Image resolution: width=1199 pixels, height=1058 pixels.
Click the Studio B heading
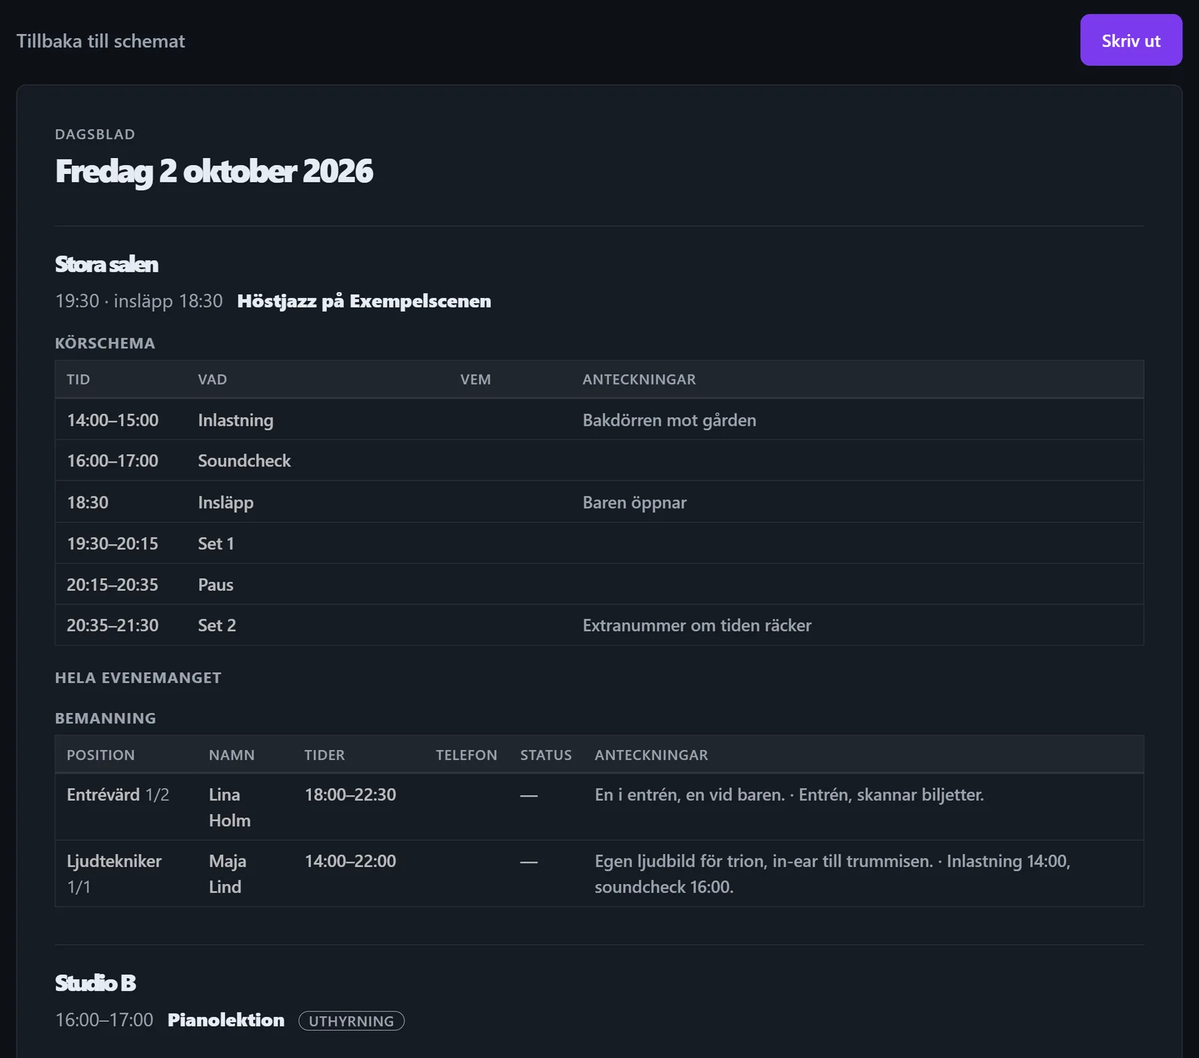pyautogui.click(x=95, y=983)
